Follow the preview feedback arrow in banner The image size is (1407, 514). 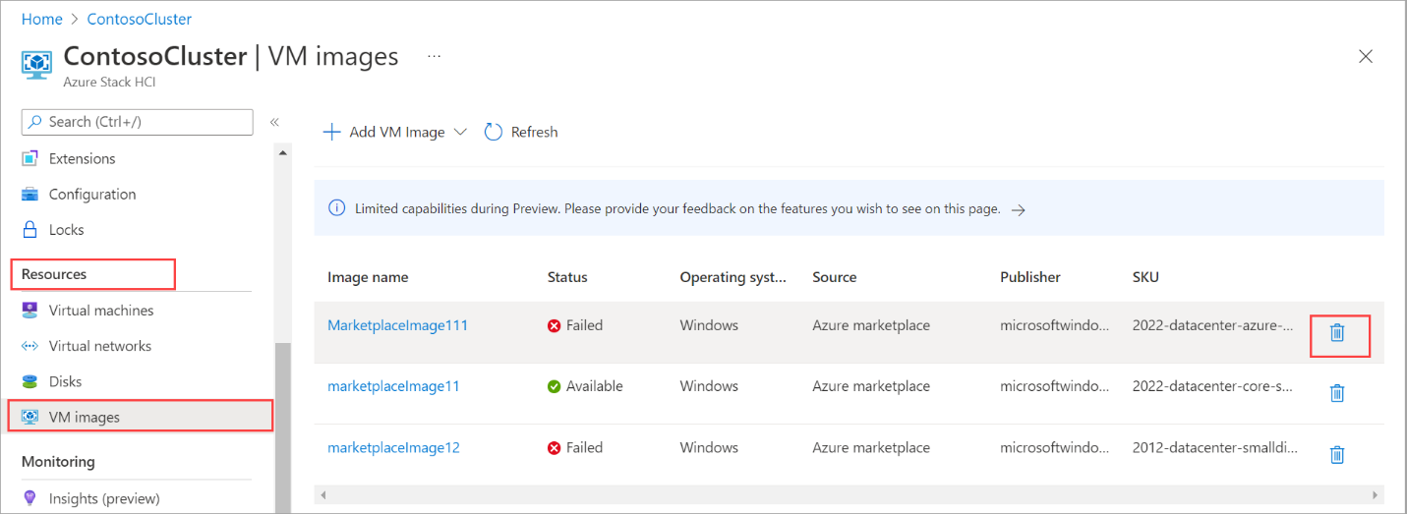(x=1019, y=209)
